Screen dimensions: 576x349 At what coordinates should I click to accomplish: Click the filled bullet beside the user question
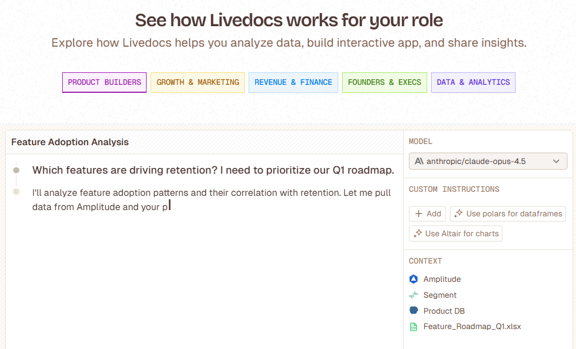17,170
